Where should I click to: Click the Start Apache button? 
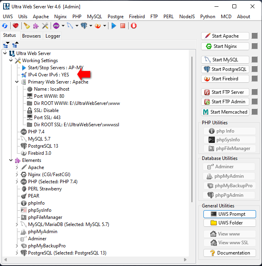(x=225, y=36)
